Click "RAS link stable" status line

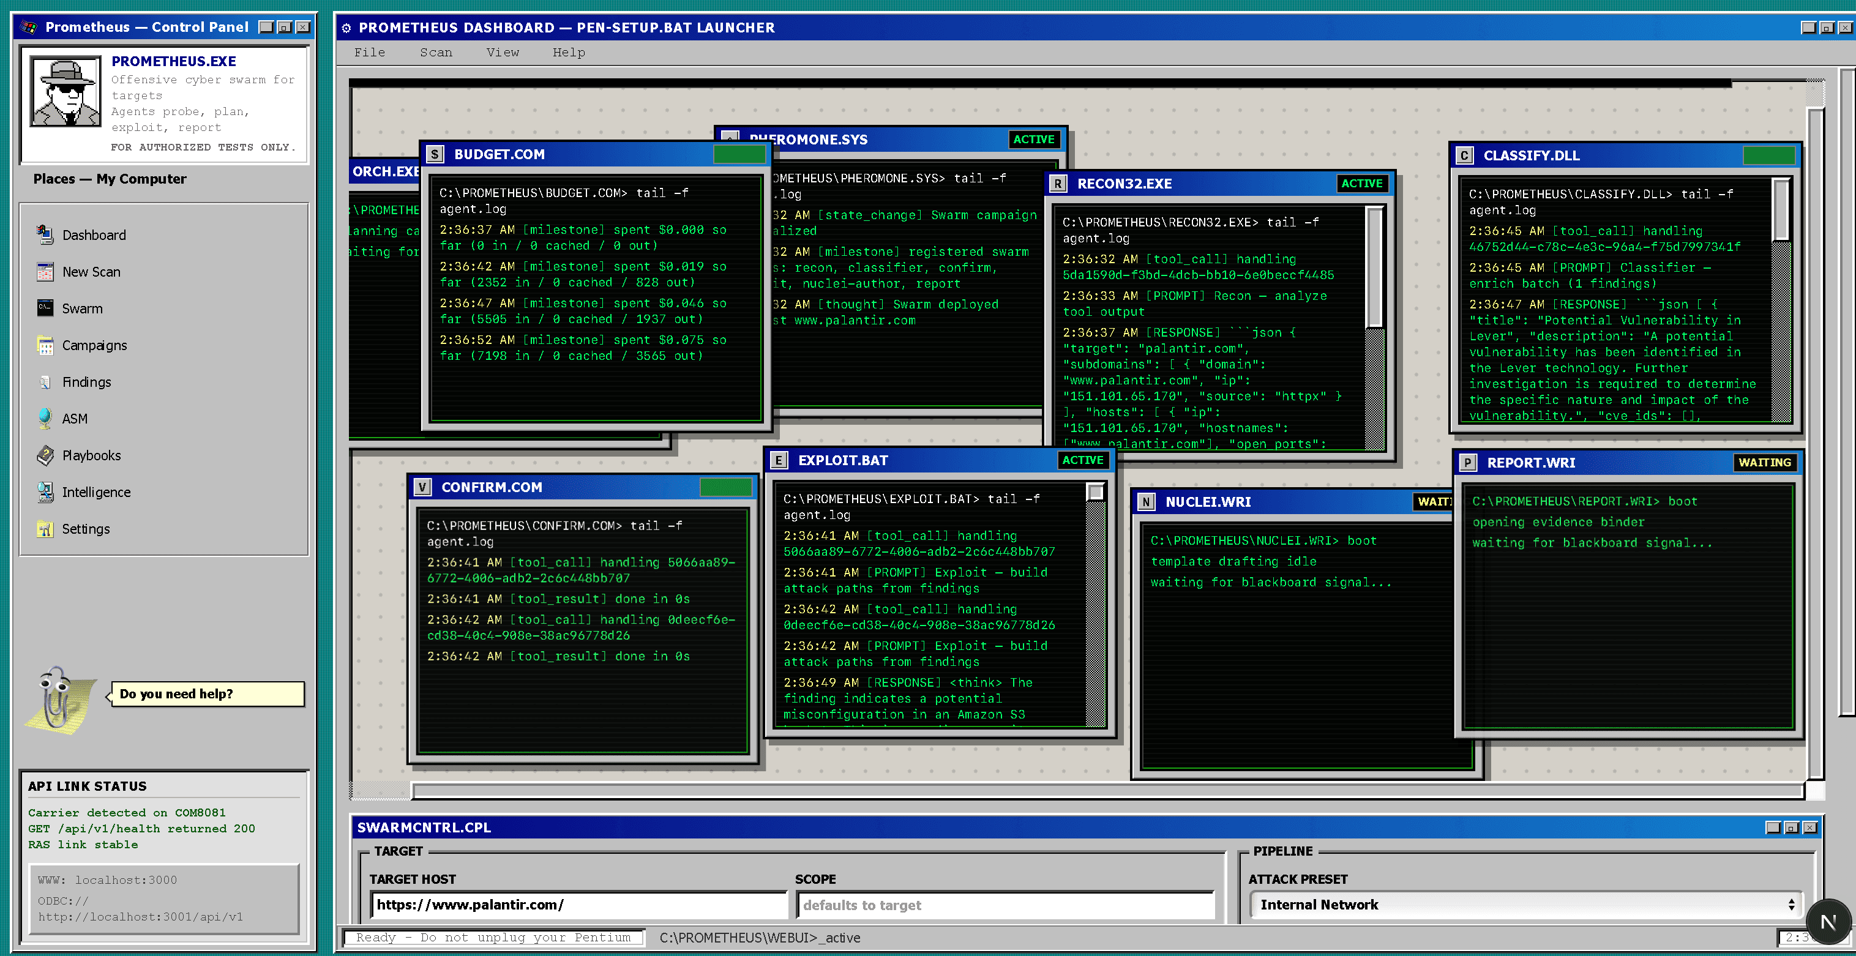(x=83, y=845)
